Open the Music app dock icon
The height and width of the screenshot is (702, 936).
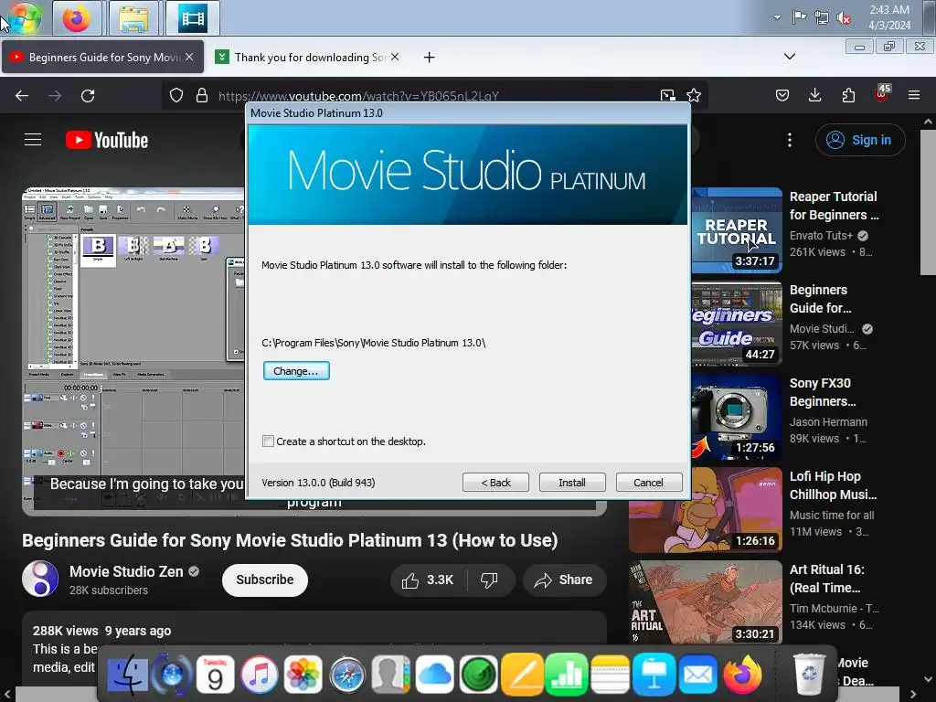pos(259,675)
